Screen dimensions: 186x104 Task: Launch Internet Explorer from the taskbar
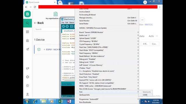pos(35,101)
